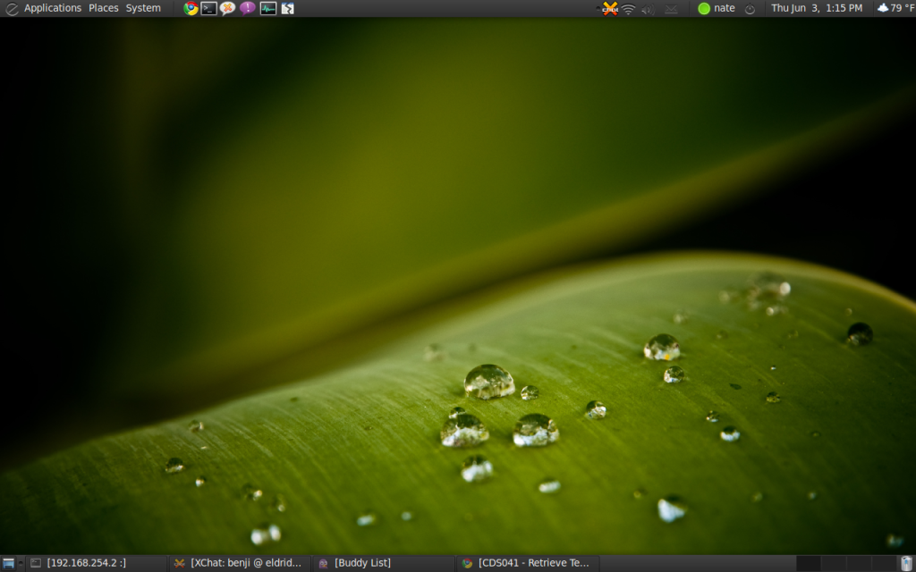
Task: Open the Terminal launcher icon
Action: click(208, 8)
